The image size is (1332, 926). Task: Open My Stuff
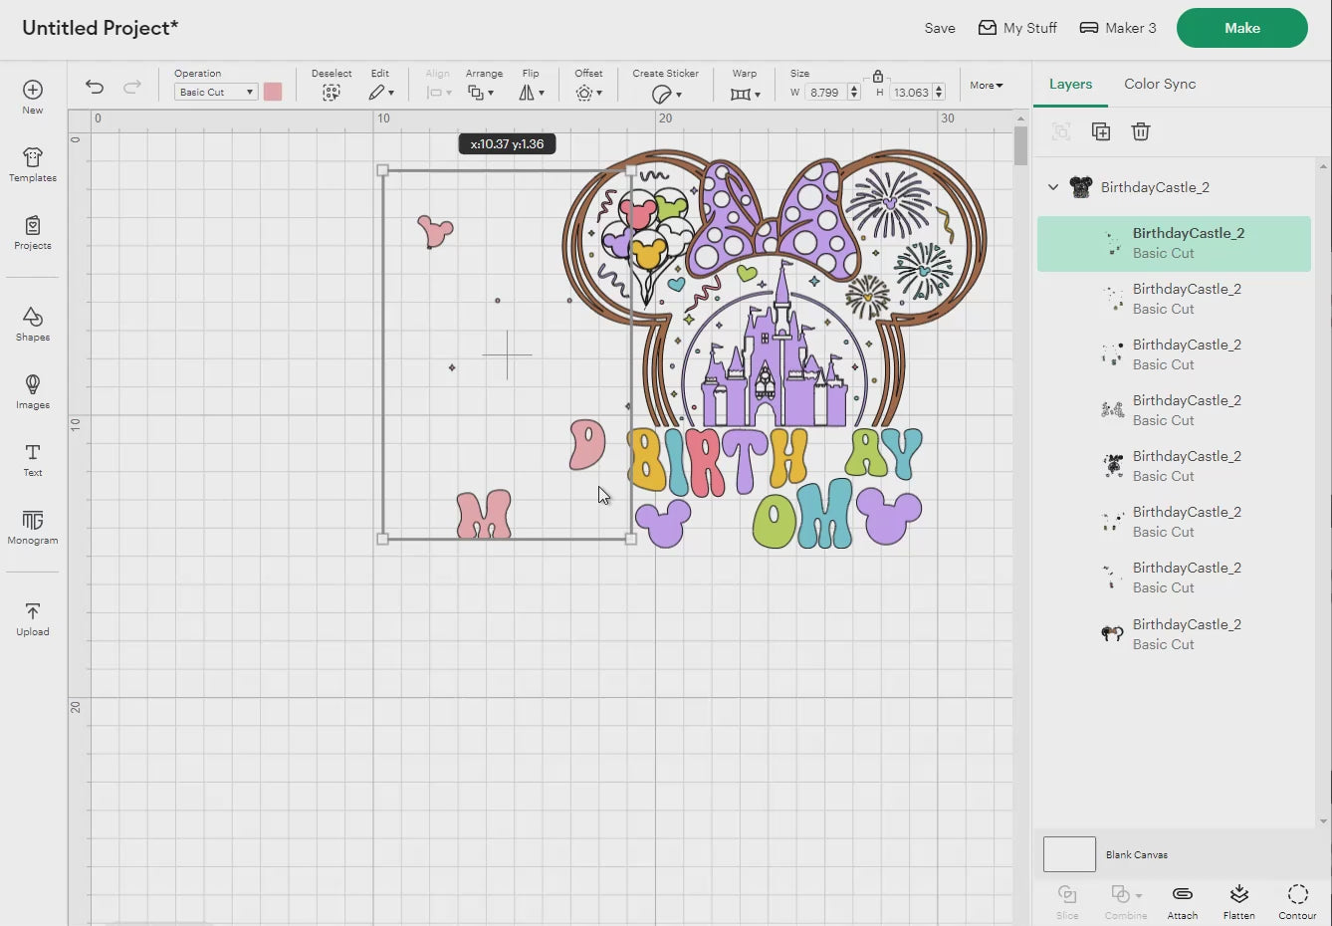(x=1017, y=28)
